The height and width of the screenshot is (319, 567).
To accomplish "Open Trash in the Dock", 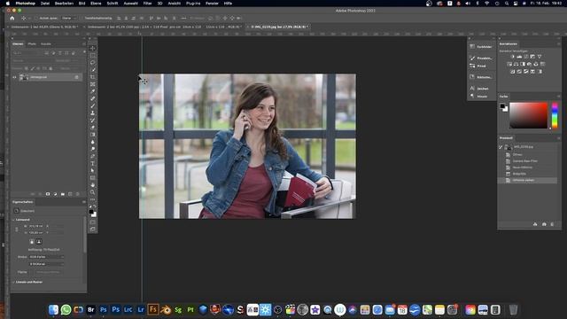I will [513, 309].
